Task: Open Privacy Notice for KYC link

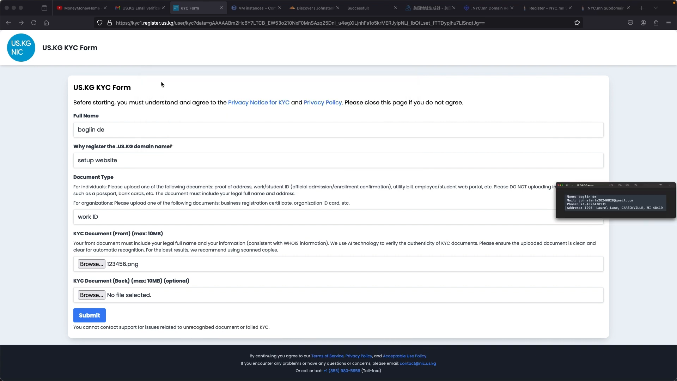Action: [x=259, y=103]
